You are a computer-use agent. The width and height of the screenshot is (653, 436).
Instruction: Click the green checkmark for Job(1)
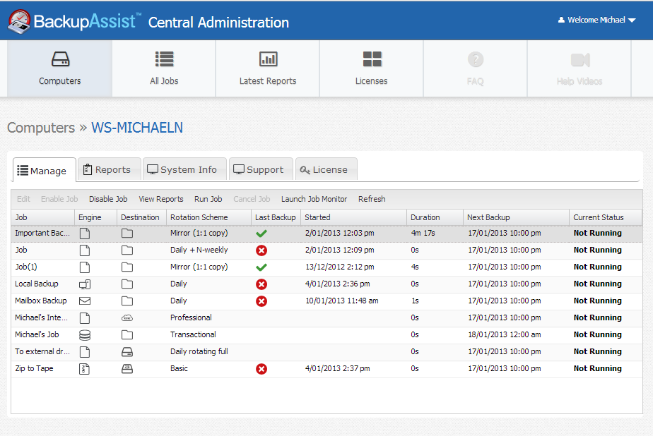pos(261,267)
